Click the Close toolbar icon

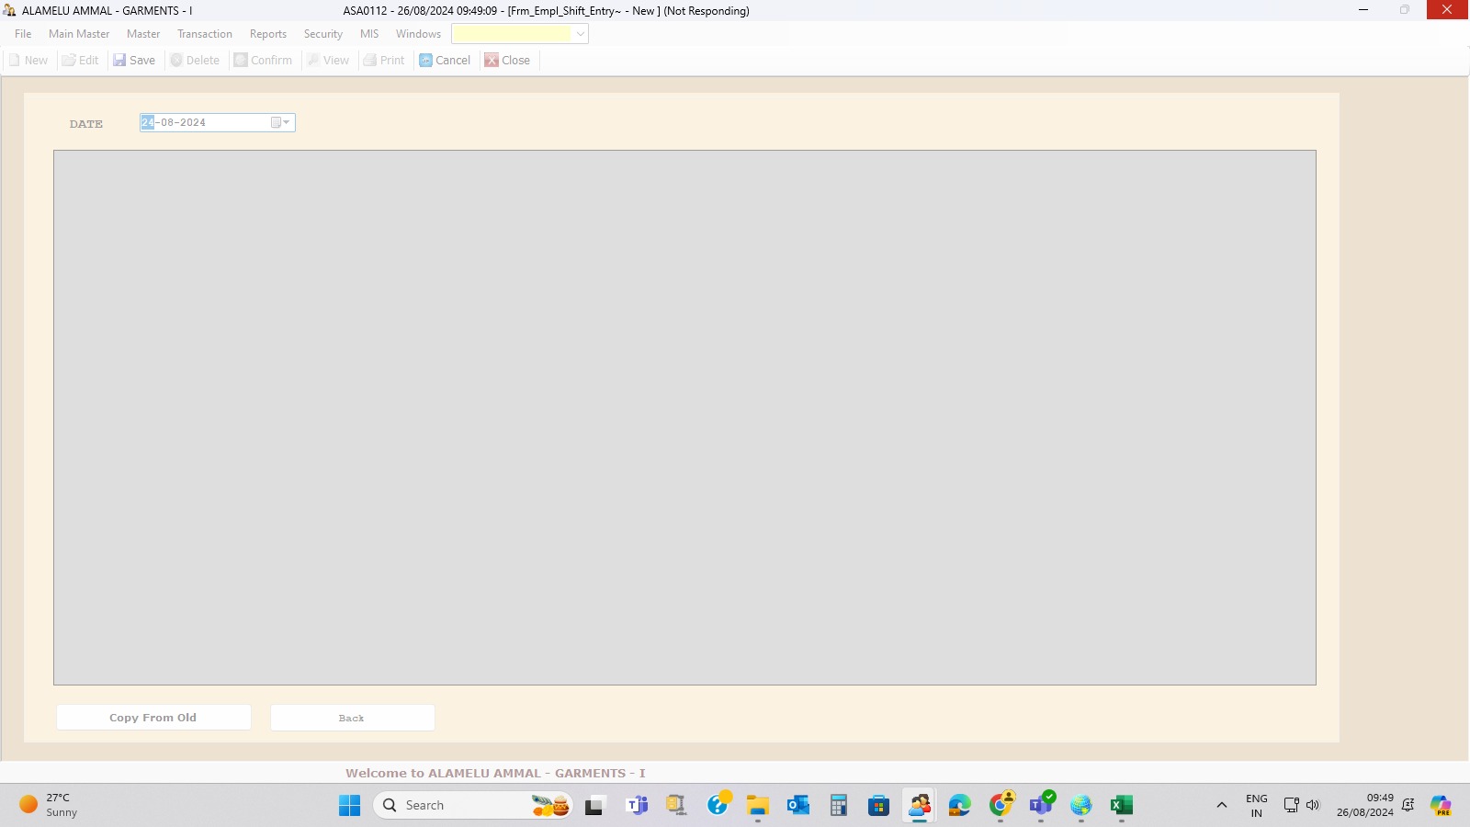coord(492,61)
